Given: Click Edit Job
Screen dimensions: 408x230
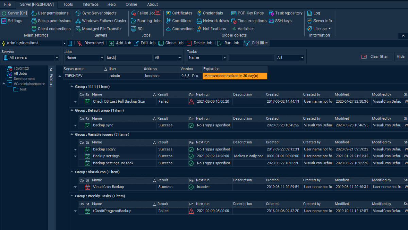Looking at the screenshot, I should click(x=144, y=43).
